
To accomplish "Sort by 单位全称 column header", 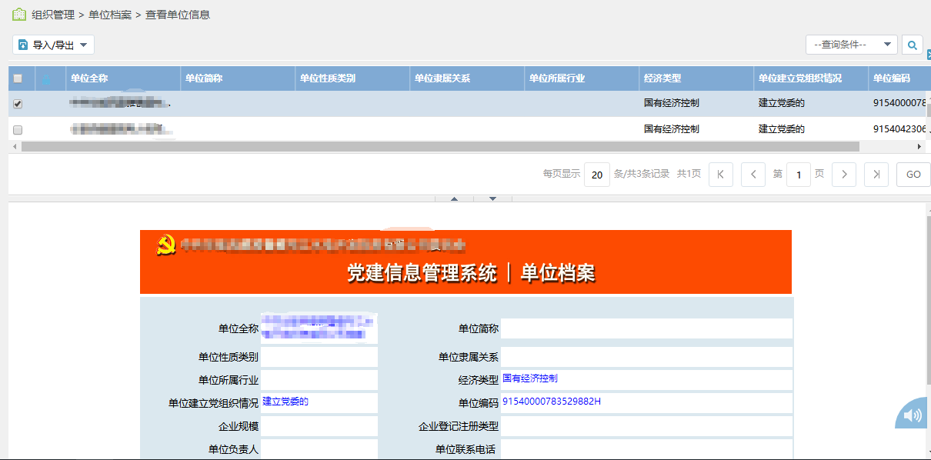I will [89, 78].
